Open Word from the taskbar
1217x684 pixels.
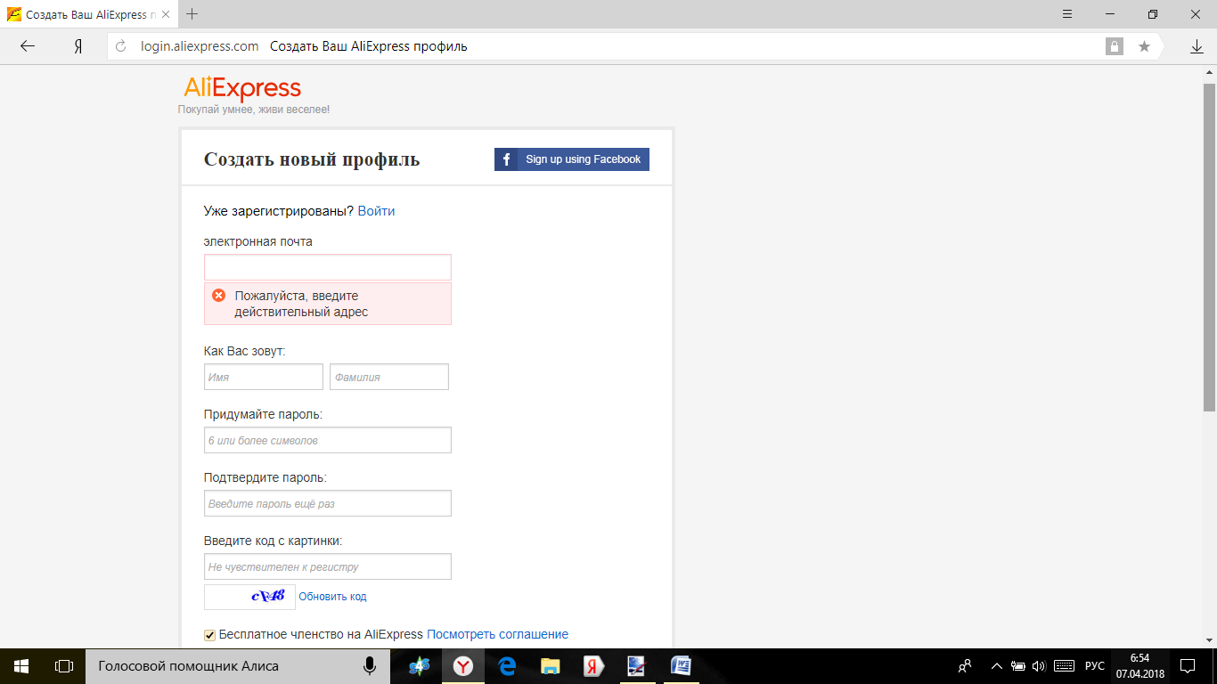681,665
